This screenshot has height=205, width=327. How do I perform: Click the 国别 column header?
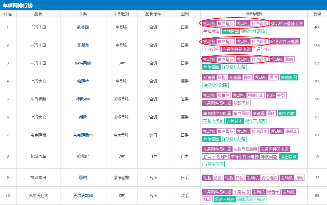coord(184,14)
